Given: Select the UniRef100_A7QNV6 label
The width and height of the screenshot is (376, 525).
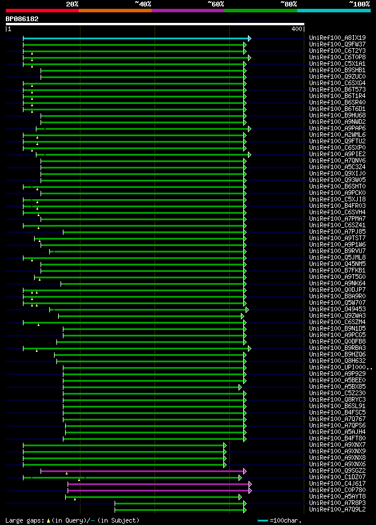Looking at the screenshot, I should pyautogui.click(x=337, y=160).
